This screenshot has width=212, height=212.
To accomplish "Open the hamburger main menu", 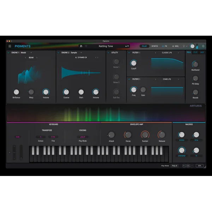I will 10,46.
